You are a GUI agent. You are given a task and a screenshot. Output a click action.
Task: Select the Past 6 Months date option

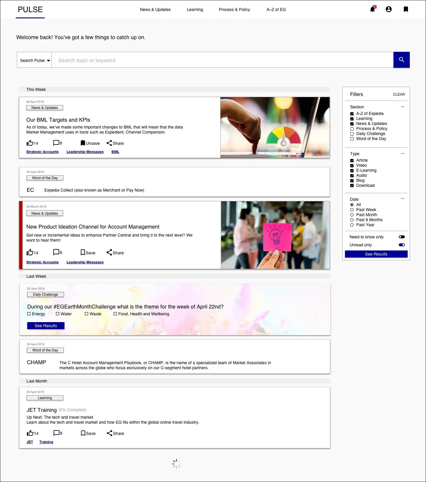(352, 220)
